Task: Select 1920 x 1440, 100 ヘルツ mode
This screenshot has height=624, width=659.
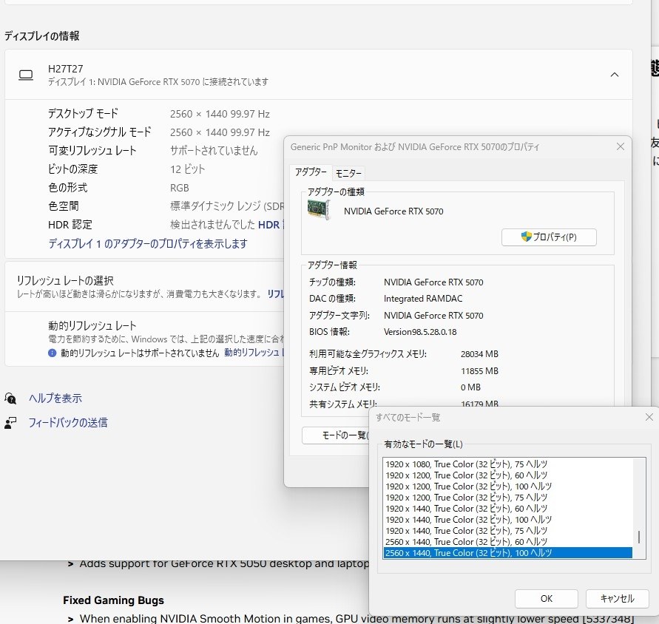Action: click(507, 519)
